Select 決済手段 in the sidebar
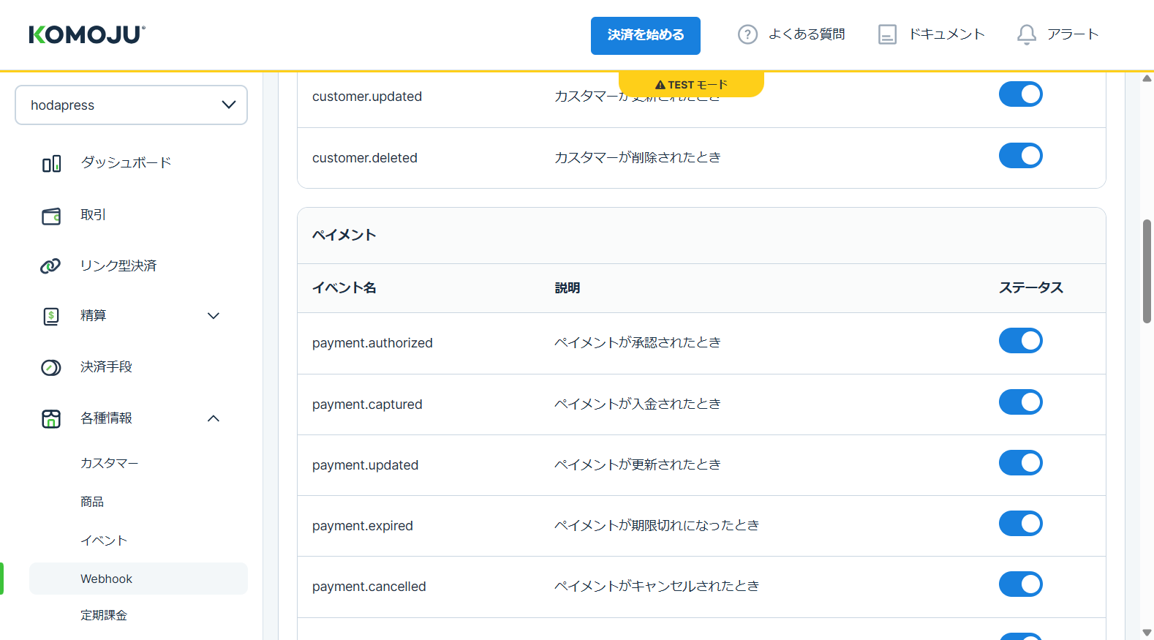This screenshot has width=1154, height=640. click(107, 366)
